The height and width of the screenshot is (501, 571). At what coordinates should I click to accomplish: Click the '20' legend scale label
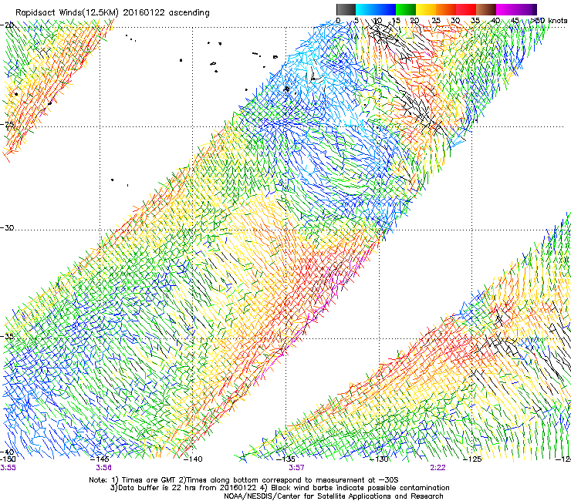414,20
